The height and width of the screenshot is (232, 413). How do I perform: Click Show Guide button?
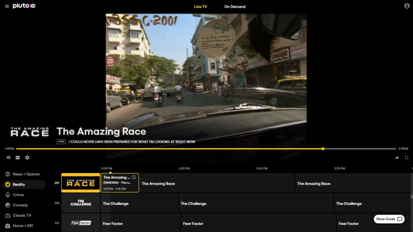(x=389, y=219)
